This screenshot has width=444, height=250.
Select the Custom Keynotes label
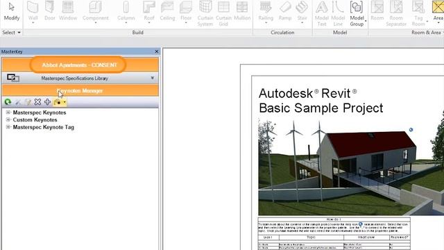[35, 120]
